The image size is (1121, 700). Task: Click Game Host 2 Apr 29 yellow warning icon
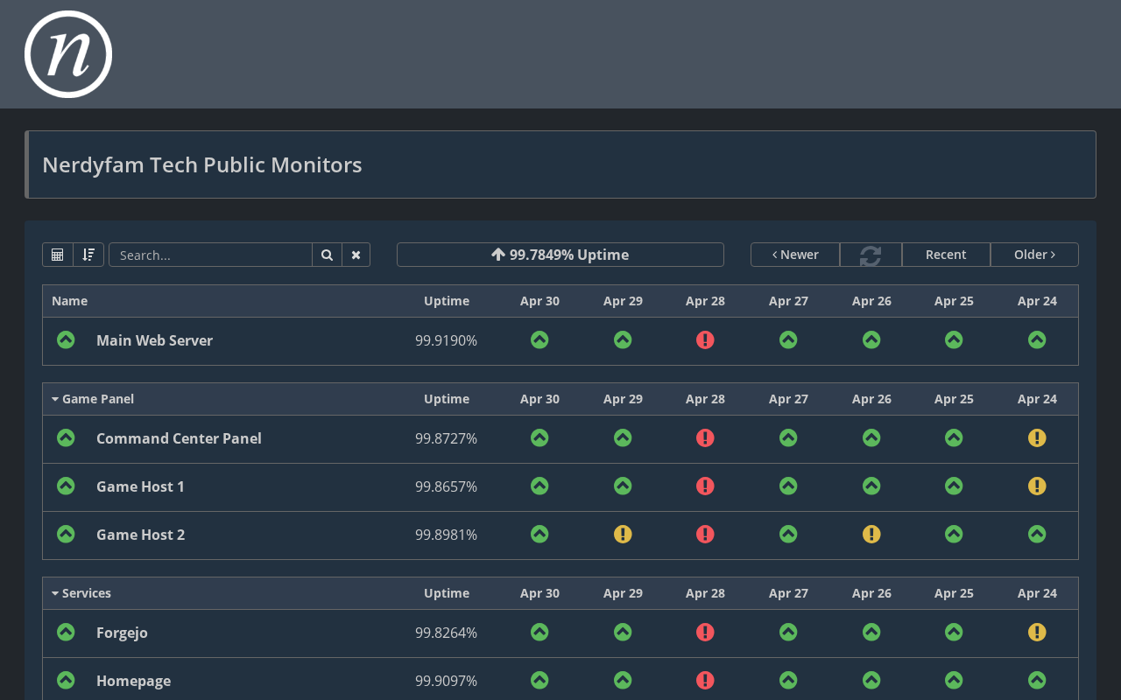pos(623,535)
